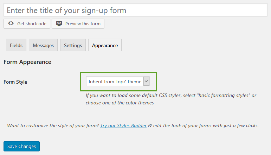Click the default CSS styles help text
271x155 pixels.
point(171,99)
